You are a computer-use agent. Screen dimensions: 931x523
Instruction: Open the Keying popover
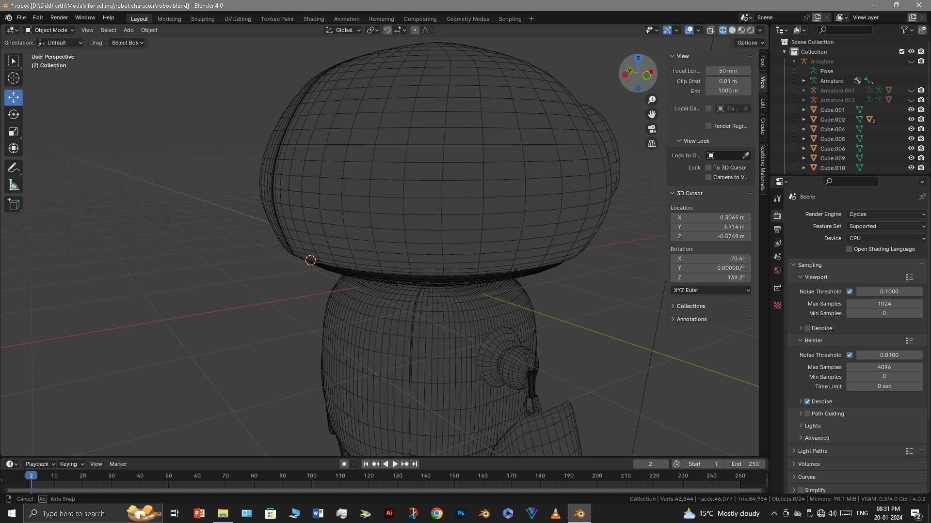pyautogui.click(x=71, y=464)
